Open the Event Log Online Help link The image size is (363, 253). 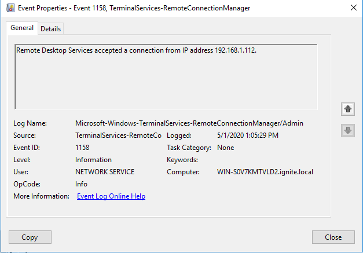[111, 196]
